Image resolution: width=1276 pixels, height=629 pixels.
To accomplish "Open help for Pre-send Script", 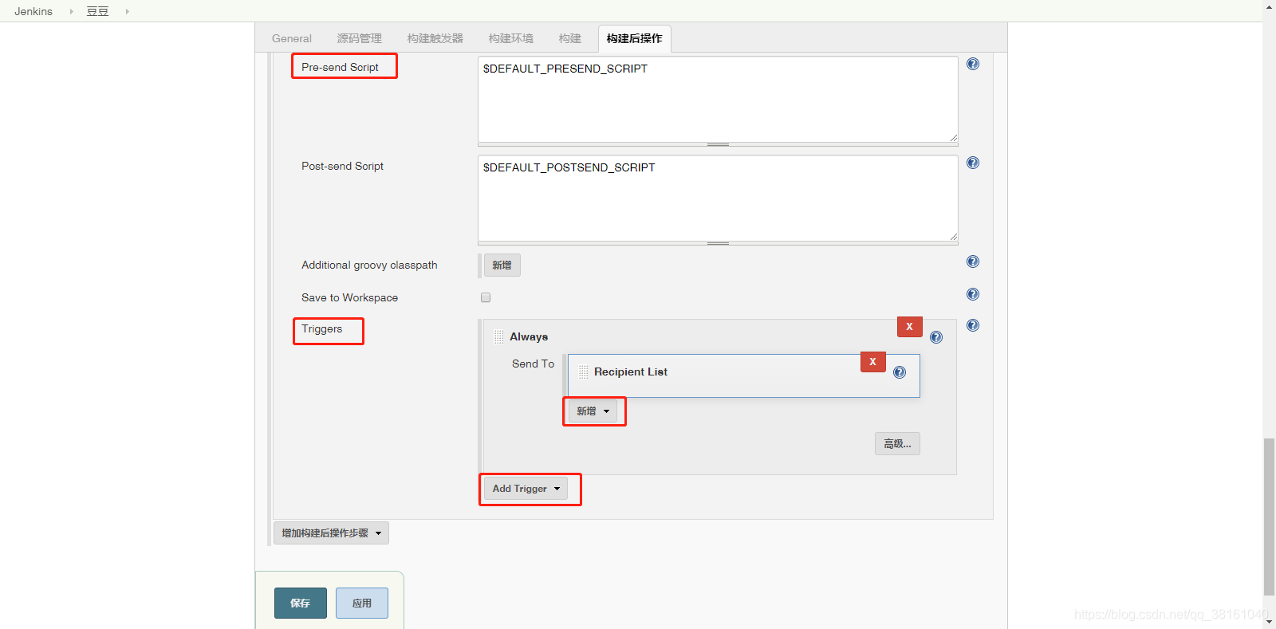I will (973, 64).
